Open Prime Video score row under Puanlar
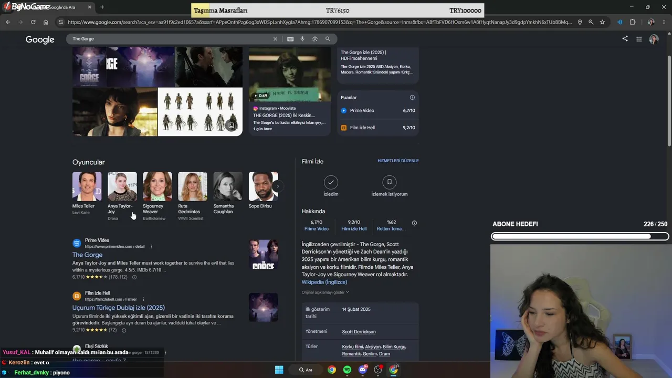This screenshot has width=672, height=378. point(378,111)
